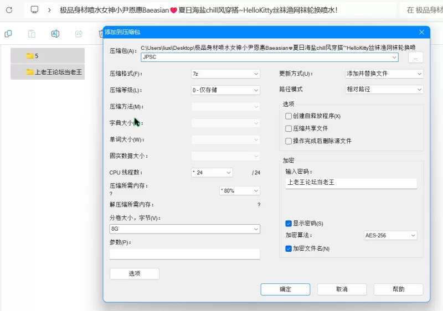The width and height of the screenshot is (443, 311).
Task: Open the CPU 线程数 dropdown
Action: (x=212, y=173)
